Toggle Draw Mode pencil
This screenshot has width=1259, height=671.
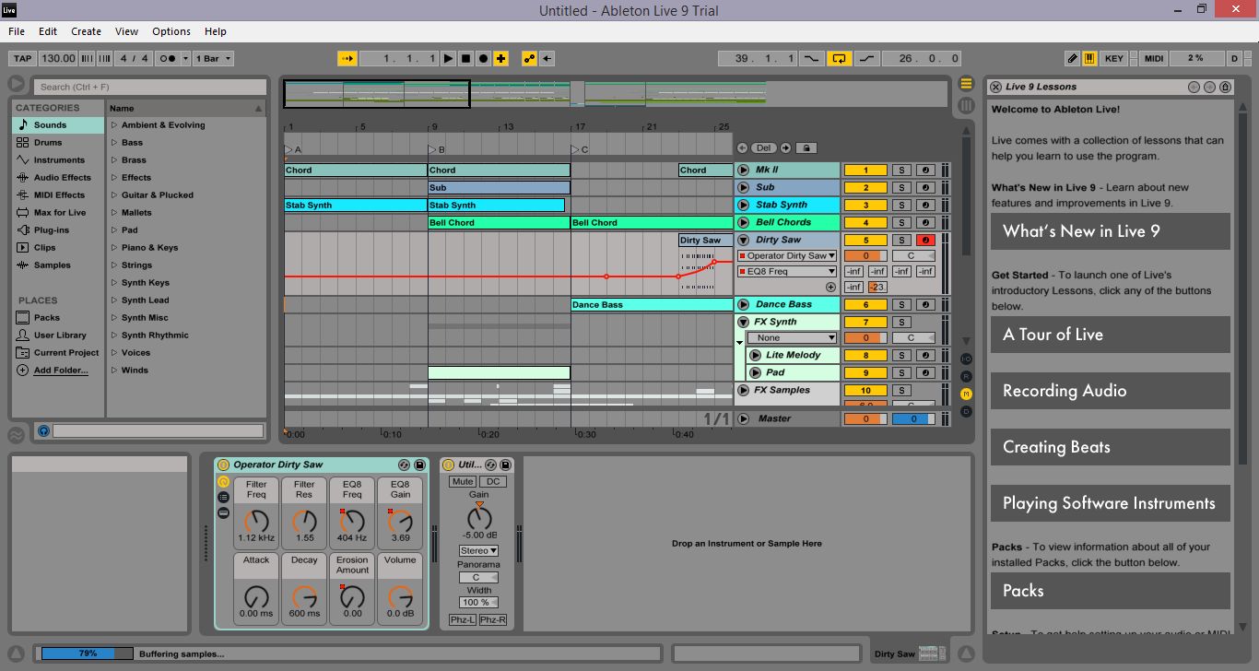click(1072, 58)
